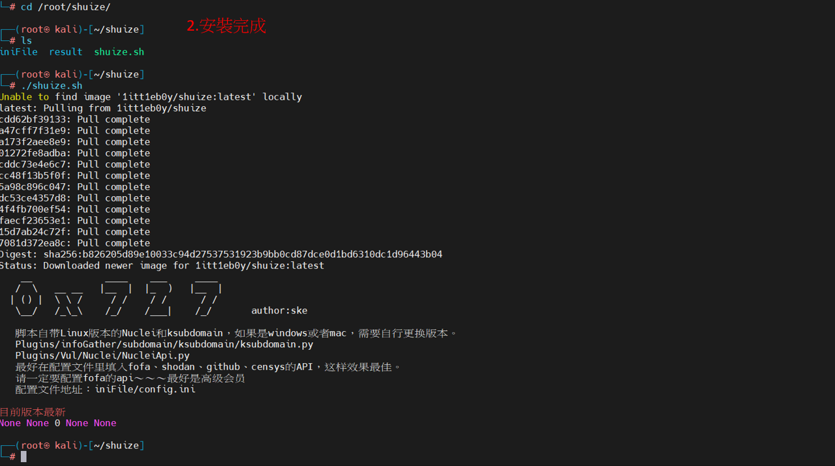Click the 'shuize.sh' file name in ls output

tap(119, 51)
